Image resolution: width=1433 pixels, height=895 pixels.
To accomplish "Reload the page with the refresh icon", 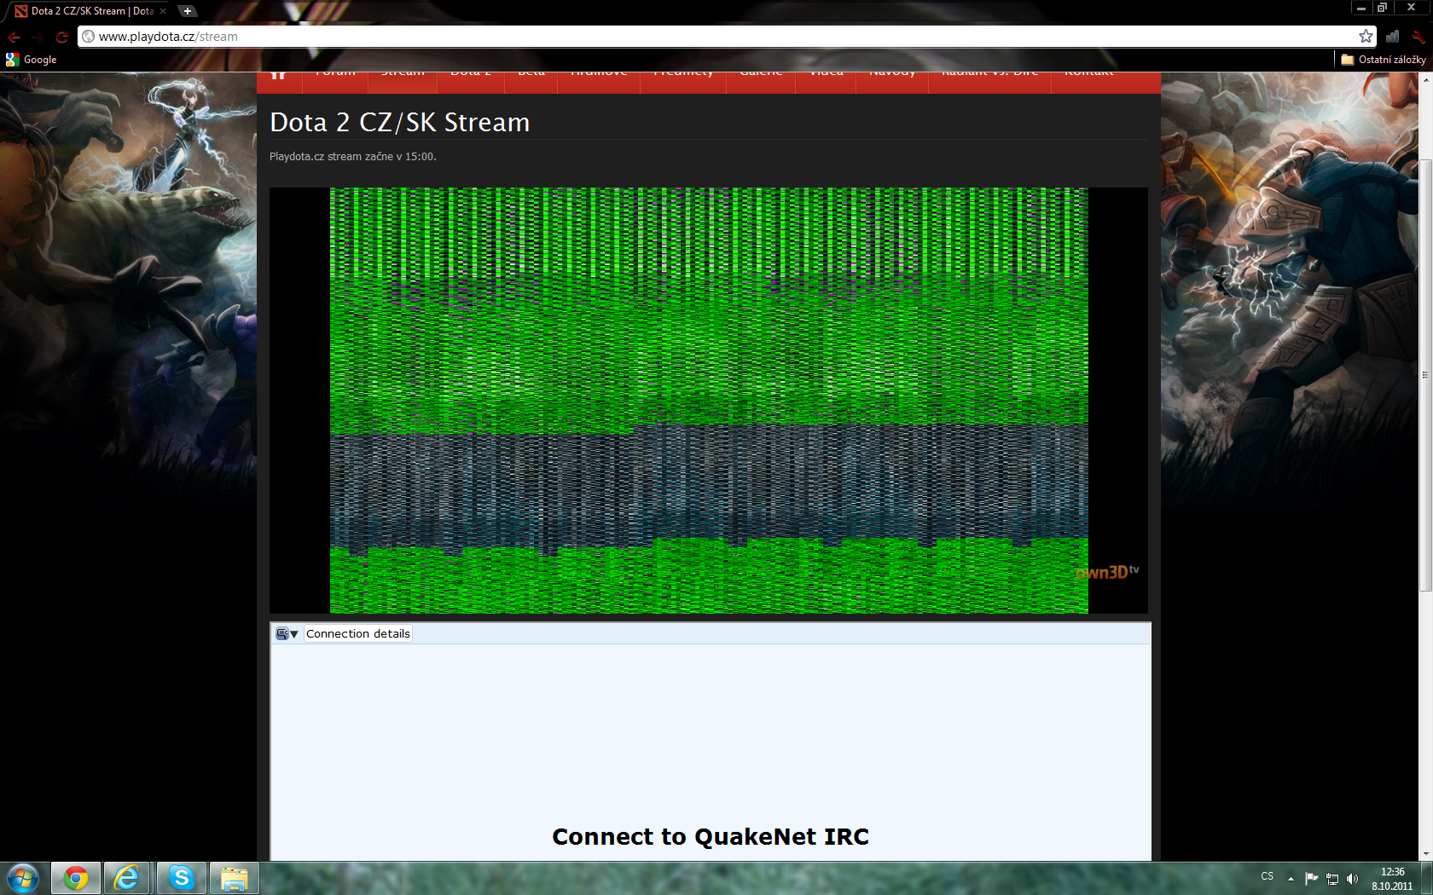I will 61,37.
